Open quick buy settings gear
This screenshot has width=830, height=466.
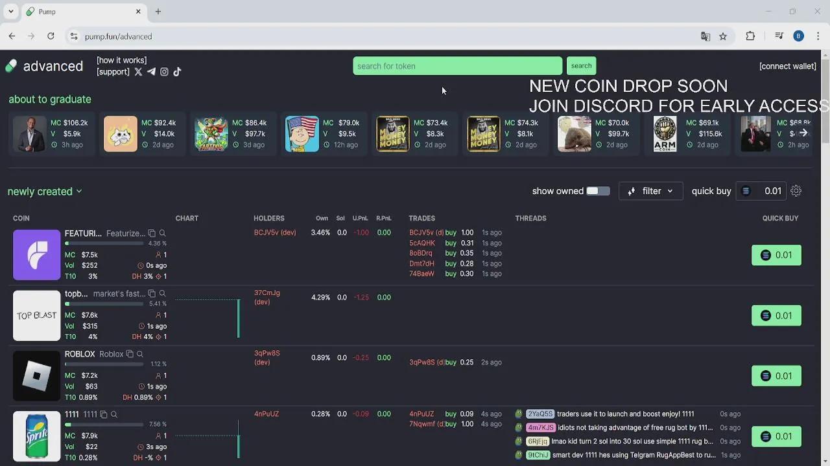pos(796,191)
